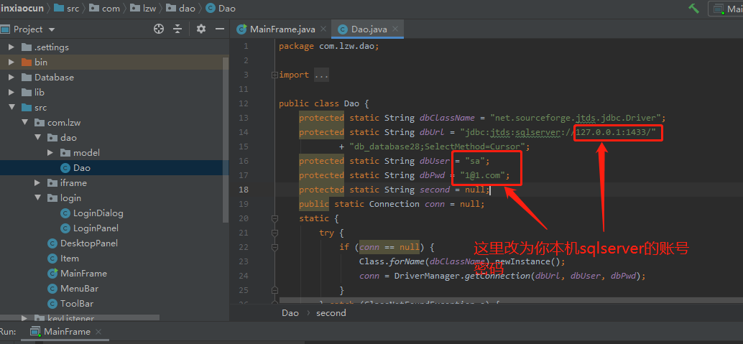Viewport: 743px width, 344px height.
Task: Expand the bin folder
Action: pos(11,62)
